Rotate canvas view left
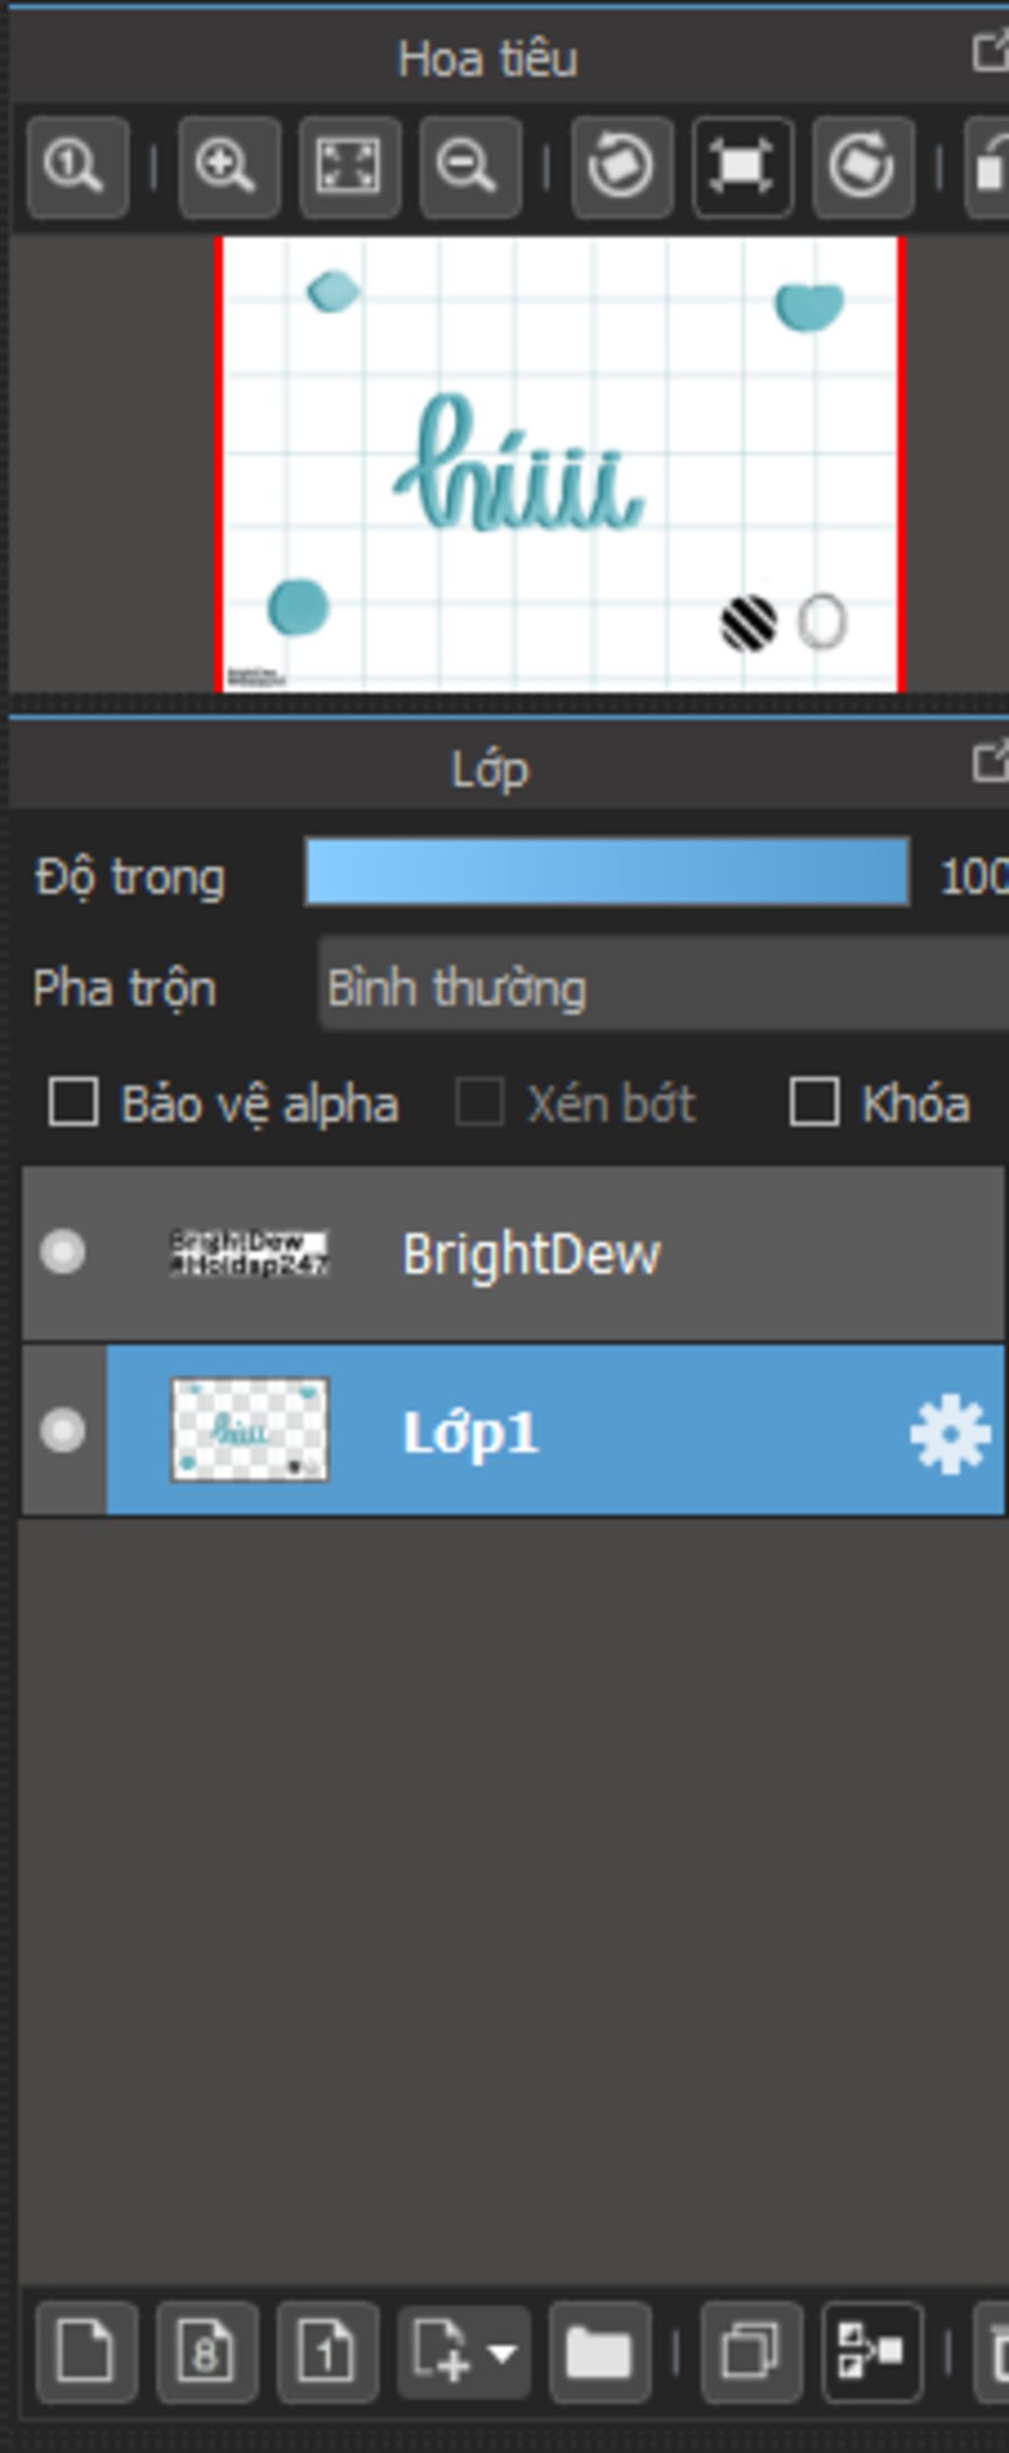Image resolution: width=1009 pixels, height=2453 pixels. coord(622,167)
